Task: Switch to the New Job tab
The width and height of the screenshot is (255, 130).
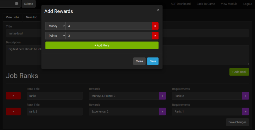Action: click(32, 17)
